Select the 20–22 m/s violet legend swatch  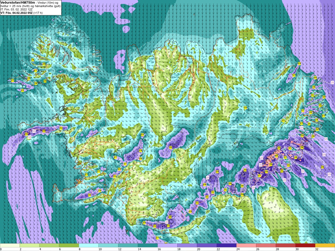207,246
